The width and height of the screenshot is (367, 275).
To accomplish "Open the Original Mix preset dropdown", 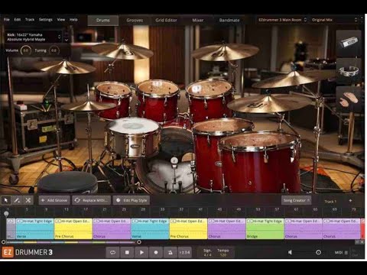I will [x=334, y=20].
